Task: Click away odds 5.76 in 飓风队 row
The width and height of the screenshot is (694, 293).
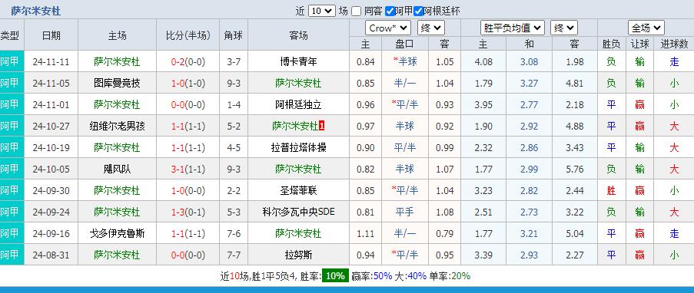Action: tap(575, 170)
